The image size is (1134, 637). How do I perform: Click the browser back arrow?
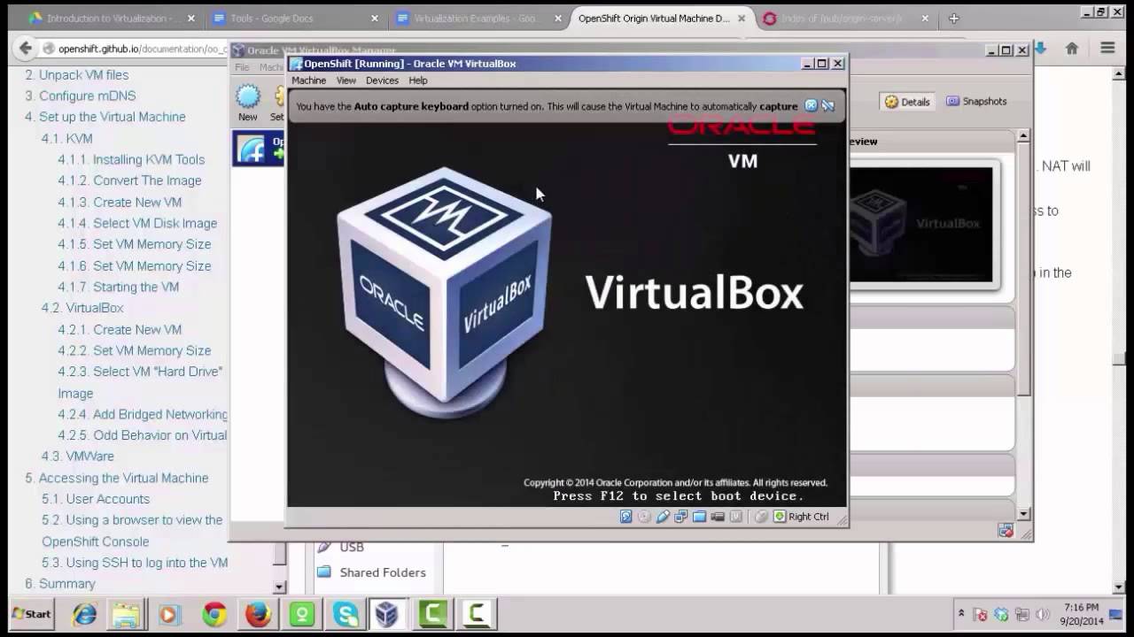click(25, 49)
